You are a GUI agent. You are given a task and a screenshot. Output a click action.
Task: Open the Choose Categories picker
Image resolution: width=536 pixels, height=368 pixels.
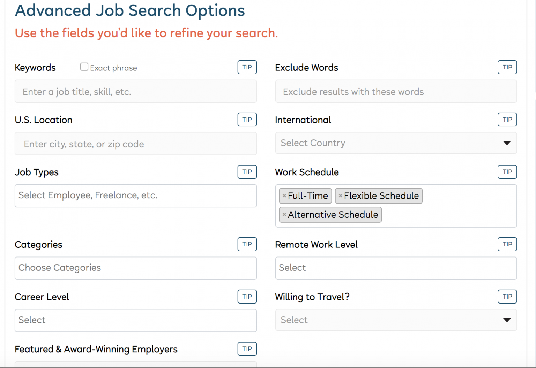(x=135, y=268)
